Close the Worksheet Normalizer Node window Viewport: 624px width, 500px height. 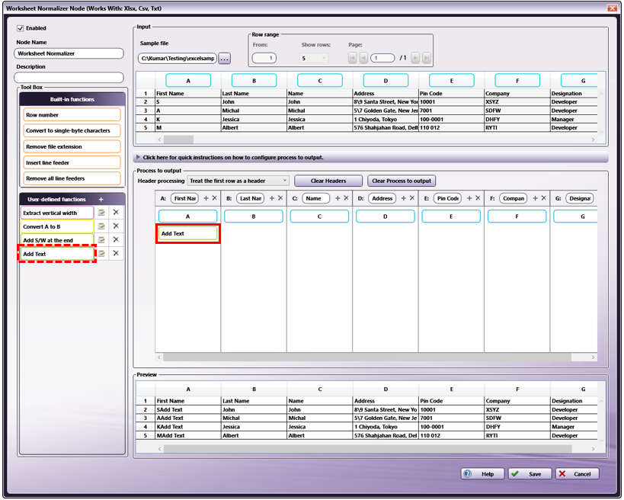tap(612, 8)
